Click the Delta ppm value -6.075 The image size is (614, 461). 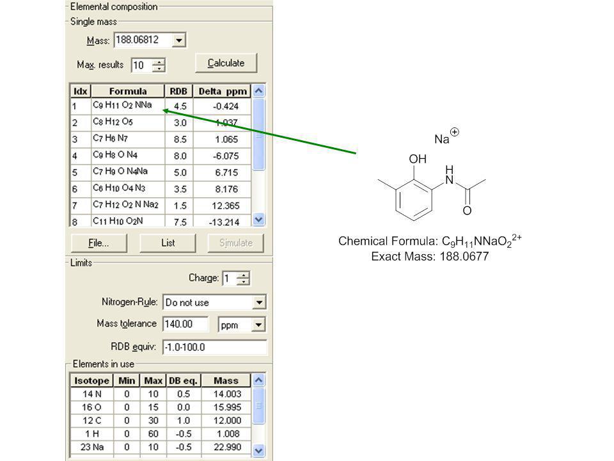(x=226, y=156)
